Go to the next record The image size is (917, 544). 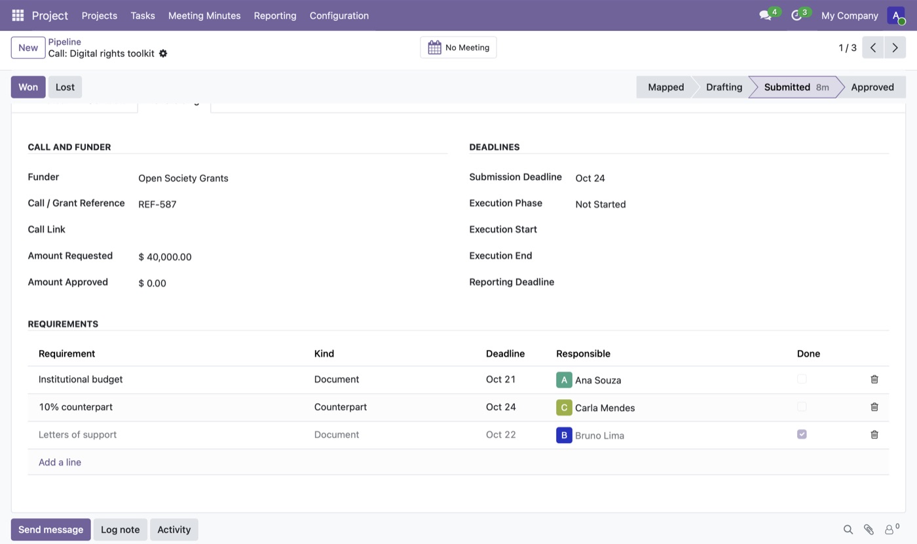tap(895, 48)
